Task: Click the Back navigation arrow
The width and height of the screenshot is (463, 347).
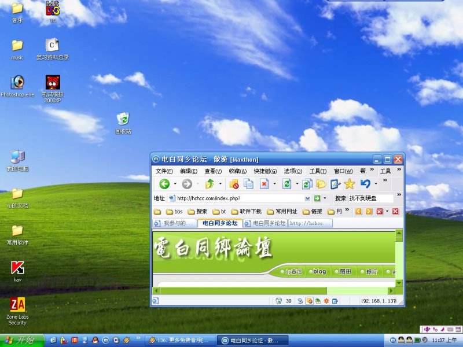Action: tap(165, 184)
